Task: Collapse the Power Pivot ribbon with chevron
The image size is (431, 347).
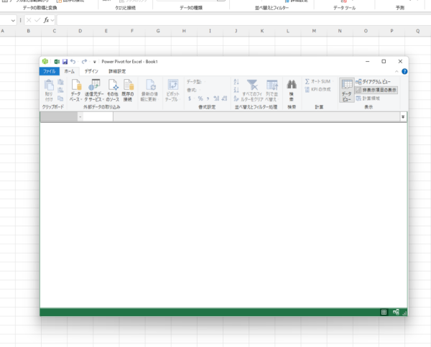Action: (397, 72)
